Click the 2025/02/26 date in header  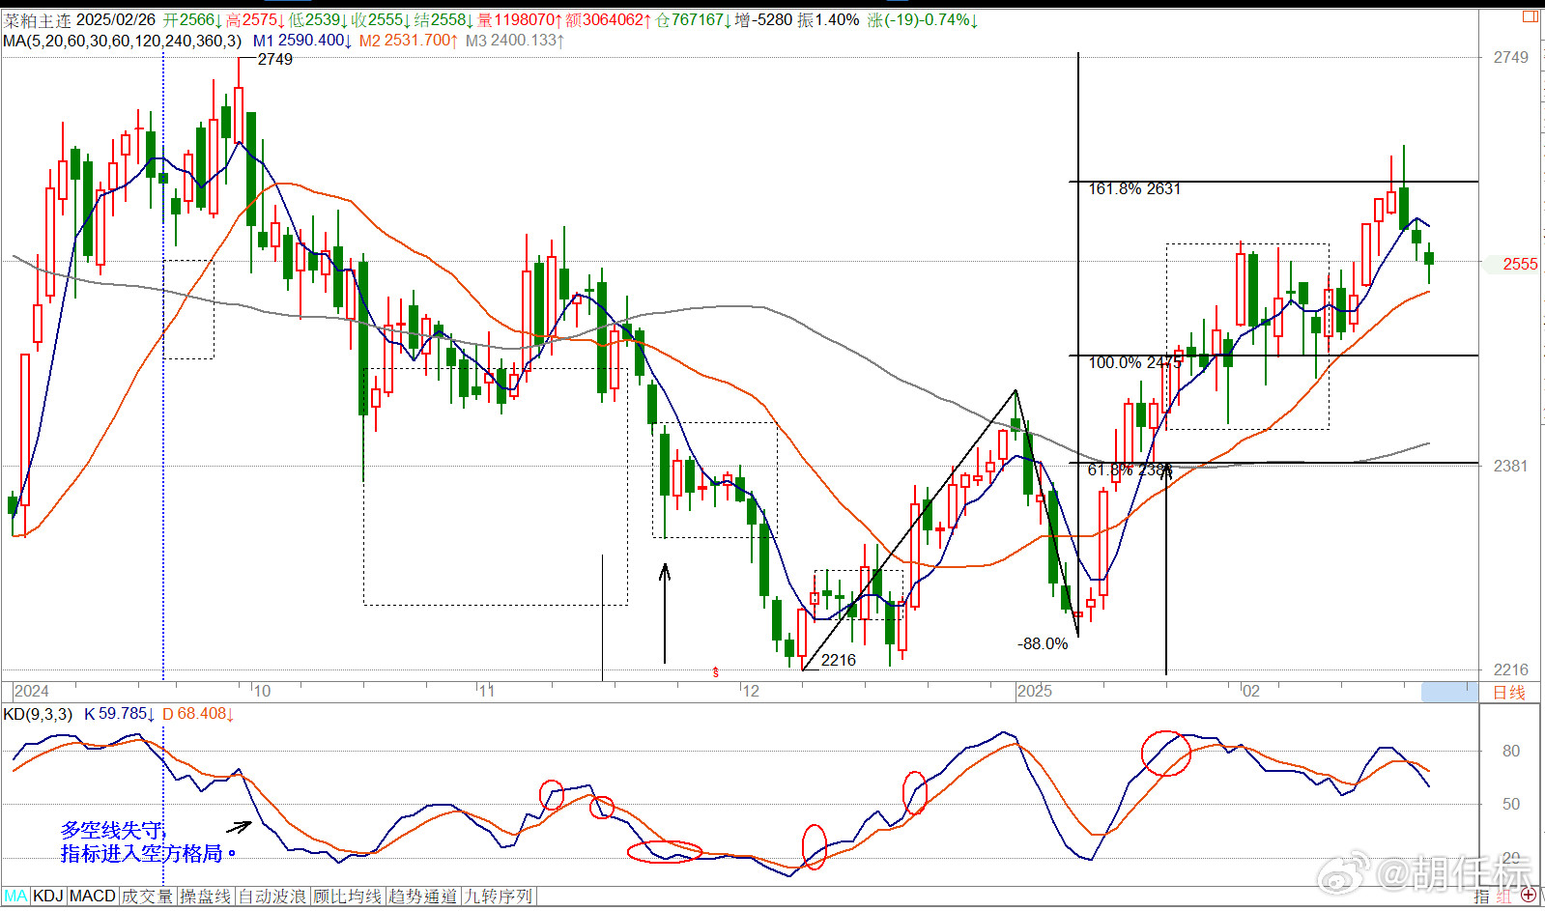[116, 20]
